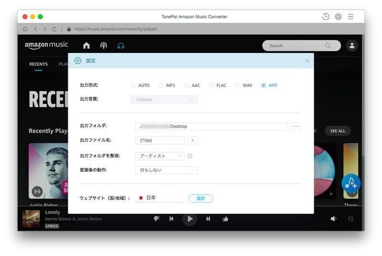Click the amazon music logo
This screenshot has height=256, width=382.
46,45
